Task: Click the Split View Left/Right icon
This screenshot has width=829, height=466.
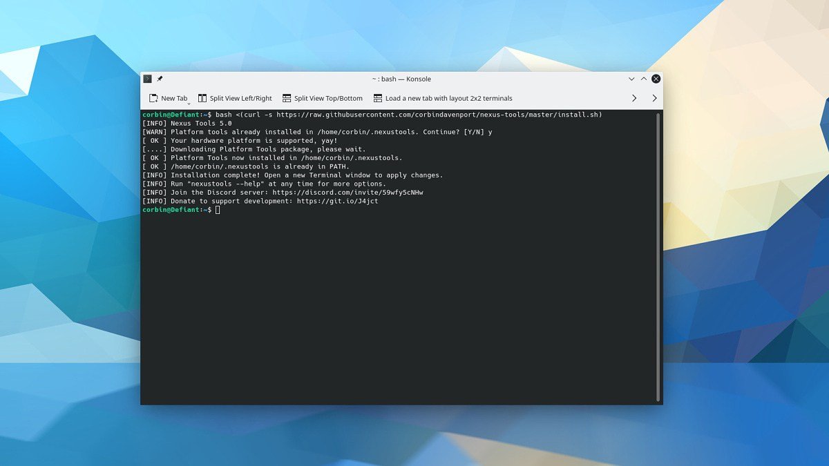Action: (202, 97)
